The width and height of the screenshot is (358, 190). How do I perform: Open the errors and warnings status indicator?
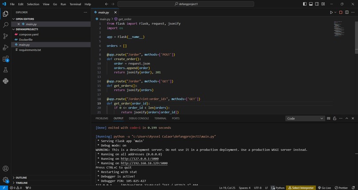(16, 188)
